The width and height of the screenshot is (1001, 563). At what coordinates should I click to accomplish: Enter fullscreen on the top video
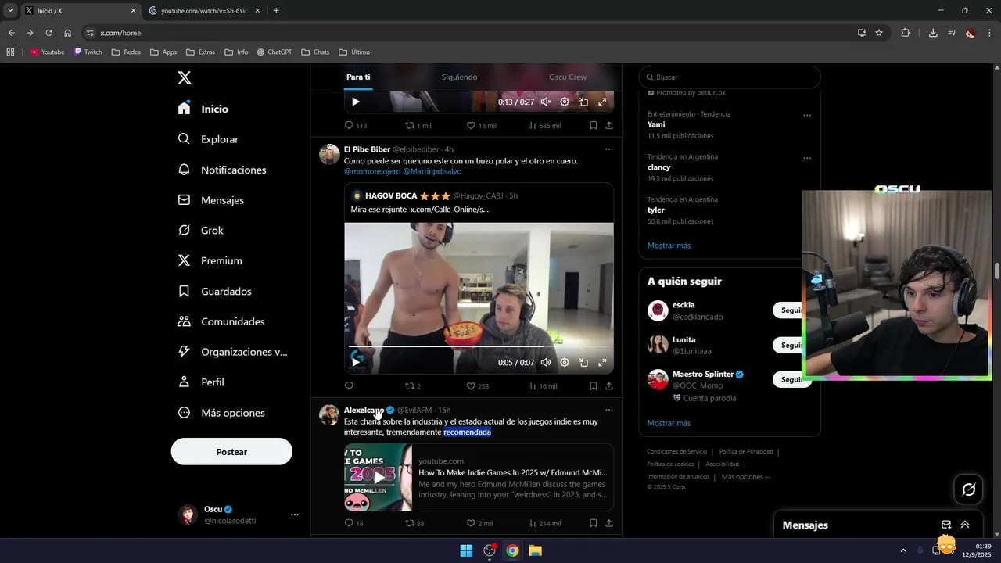[602, 102]
